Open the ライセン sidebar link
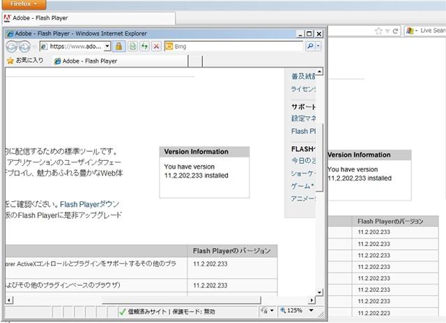 [x=303, y=89]
